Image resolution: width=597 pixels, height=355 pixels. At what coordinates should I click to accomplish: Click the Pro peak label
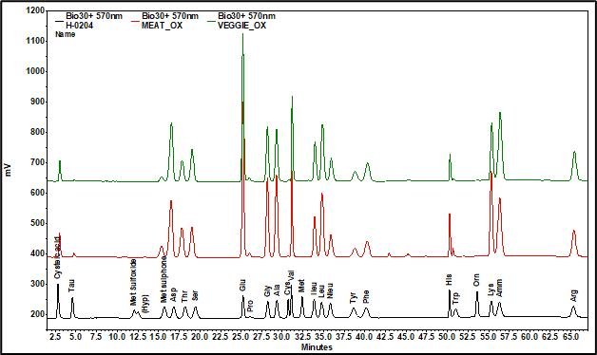click(x=250, y=307)
